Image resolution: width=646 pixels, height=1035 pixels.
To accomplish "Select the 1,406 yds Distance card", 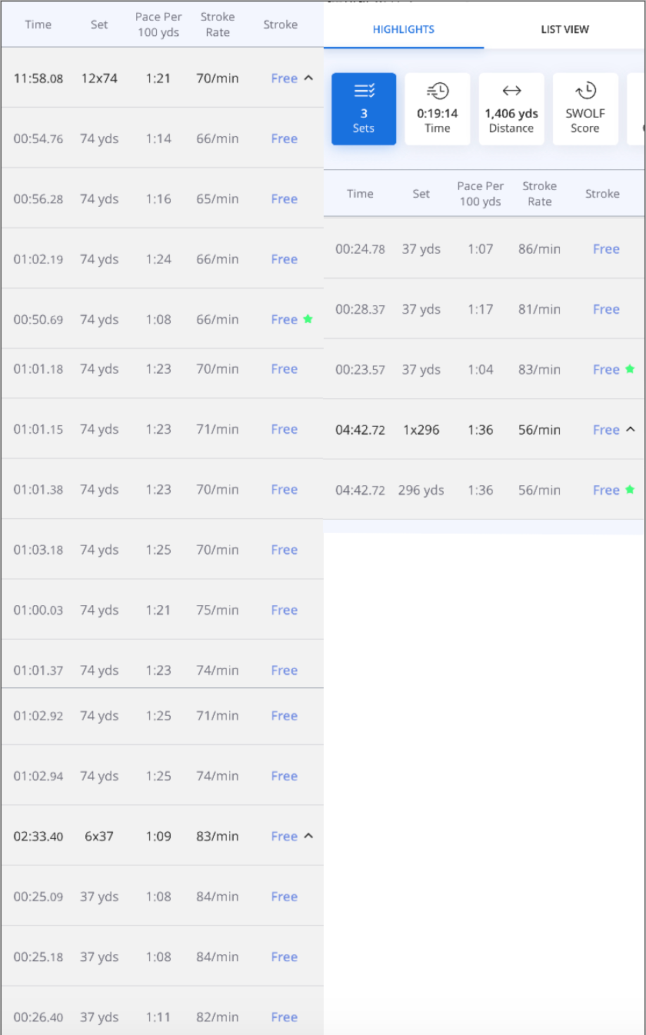I will tap(511, 109).
